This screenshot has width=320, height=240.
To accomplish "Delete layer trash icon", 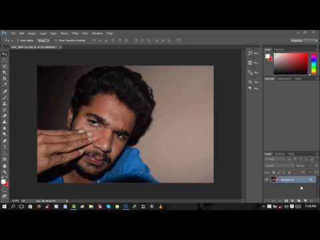I will pos(311,201).
